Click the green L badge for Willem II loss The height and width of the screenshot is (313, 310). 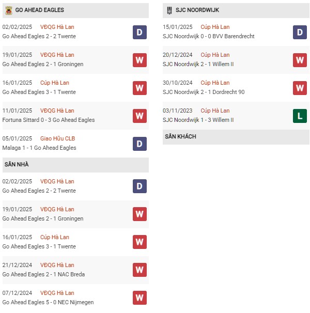pos(300,116)
